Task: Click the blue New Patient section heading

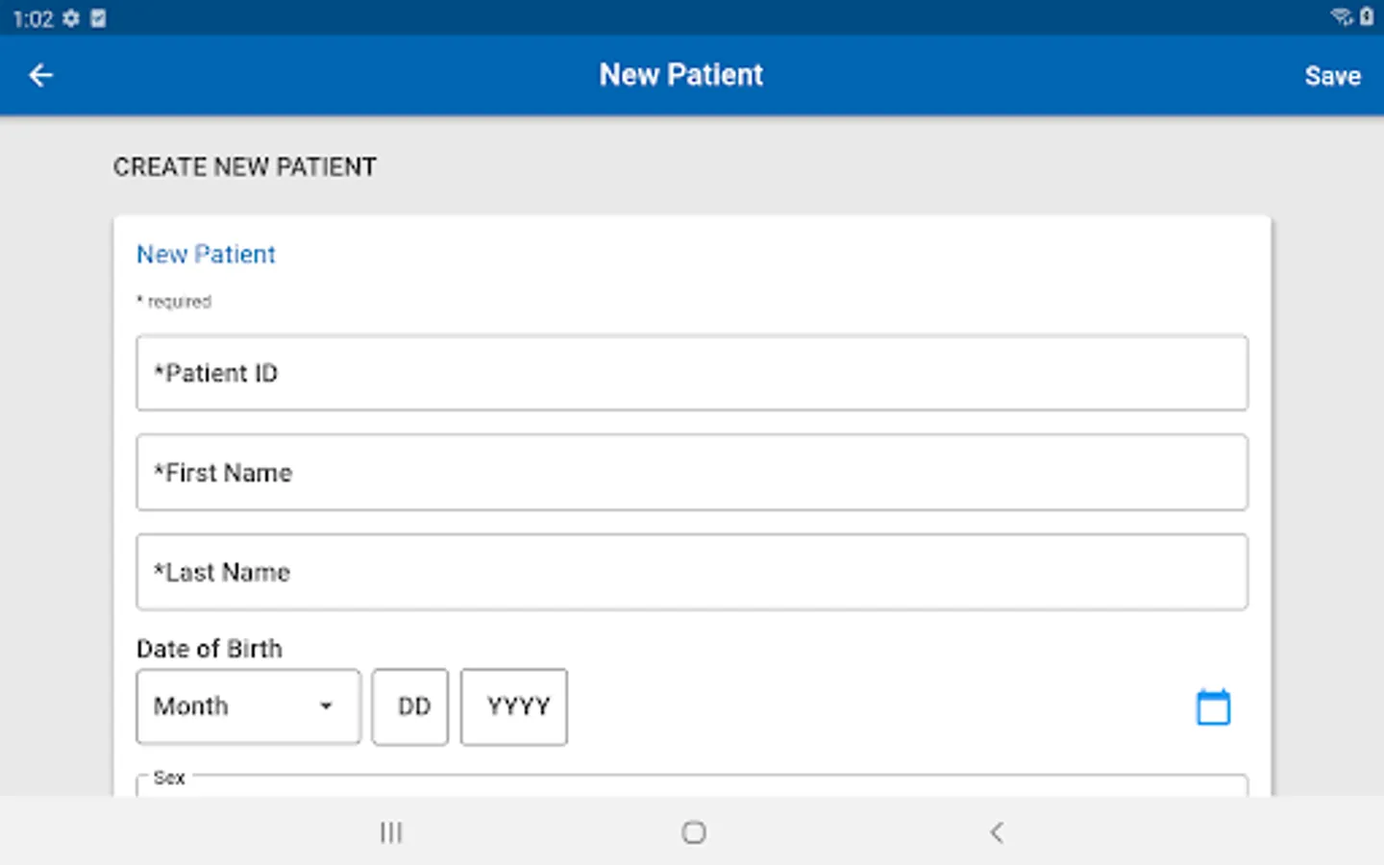Action: [x=206, y=254]
